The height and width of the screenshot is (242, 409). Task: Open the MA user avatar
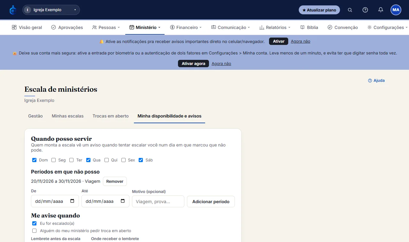coord(396,10)
